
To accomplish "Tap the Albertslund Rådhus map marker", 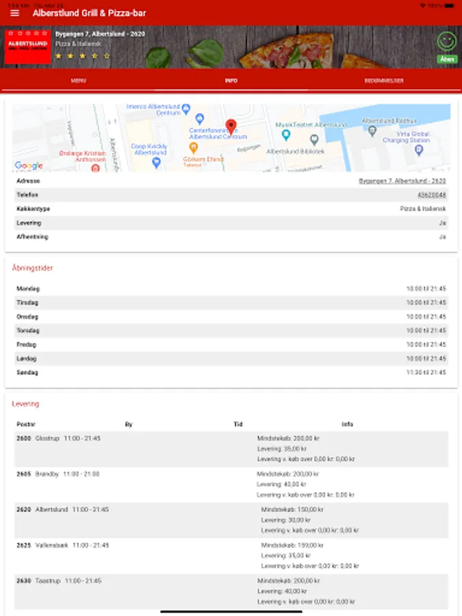I will 372,131.
